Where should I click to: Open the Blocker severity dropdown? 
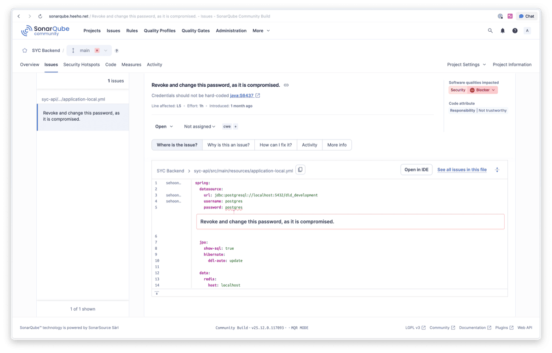pyautogui.click(x=483, y=90)
